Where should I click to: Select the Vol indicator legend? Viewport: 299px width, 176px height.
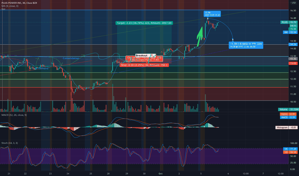[3, 9]
